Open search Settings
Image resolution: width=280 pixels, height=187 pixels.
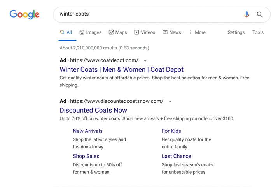pos(236,32)
